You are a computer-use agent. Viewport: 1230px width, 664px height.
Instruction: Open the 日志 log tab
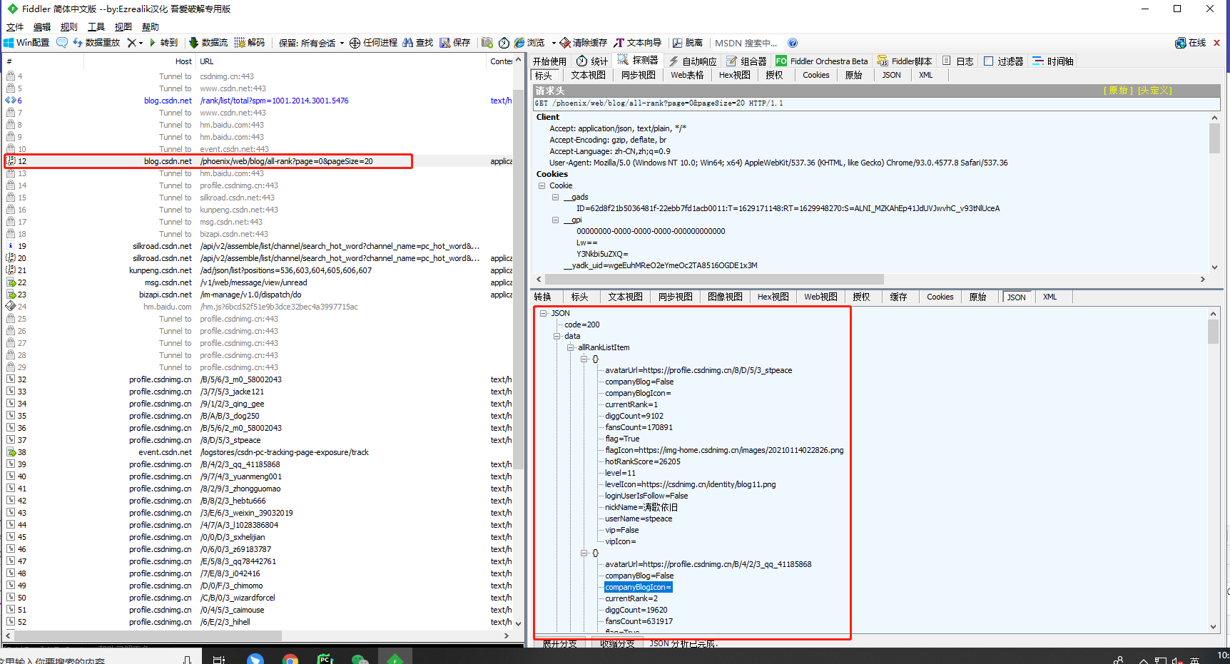click(x=958, y=61)
